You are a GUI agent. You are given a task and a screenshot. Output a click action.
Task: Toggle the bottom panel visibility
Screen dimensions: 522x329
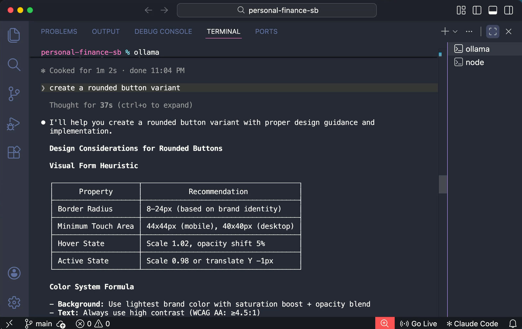click(493, 10)
